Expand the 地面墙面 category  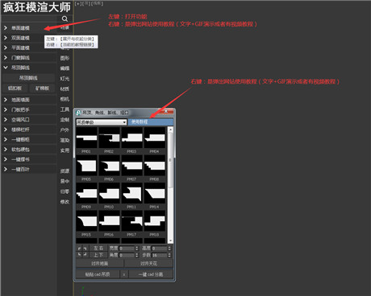click(29, 100)
